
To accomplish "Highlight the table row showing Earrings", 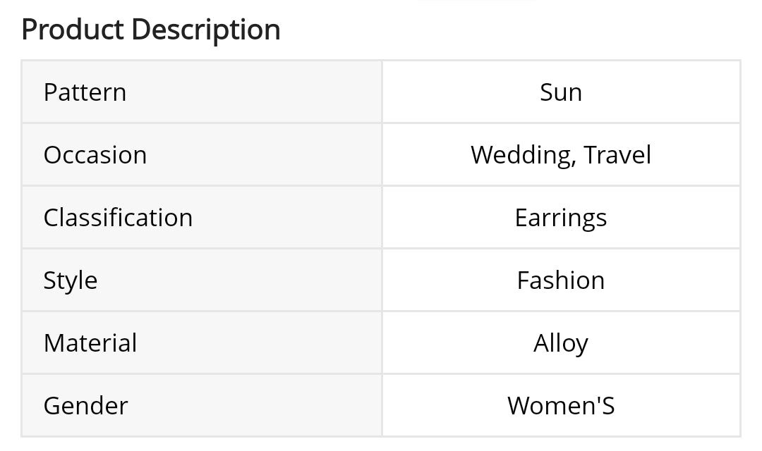I will (381, 218).
